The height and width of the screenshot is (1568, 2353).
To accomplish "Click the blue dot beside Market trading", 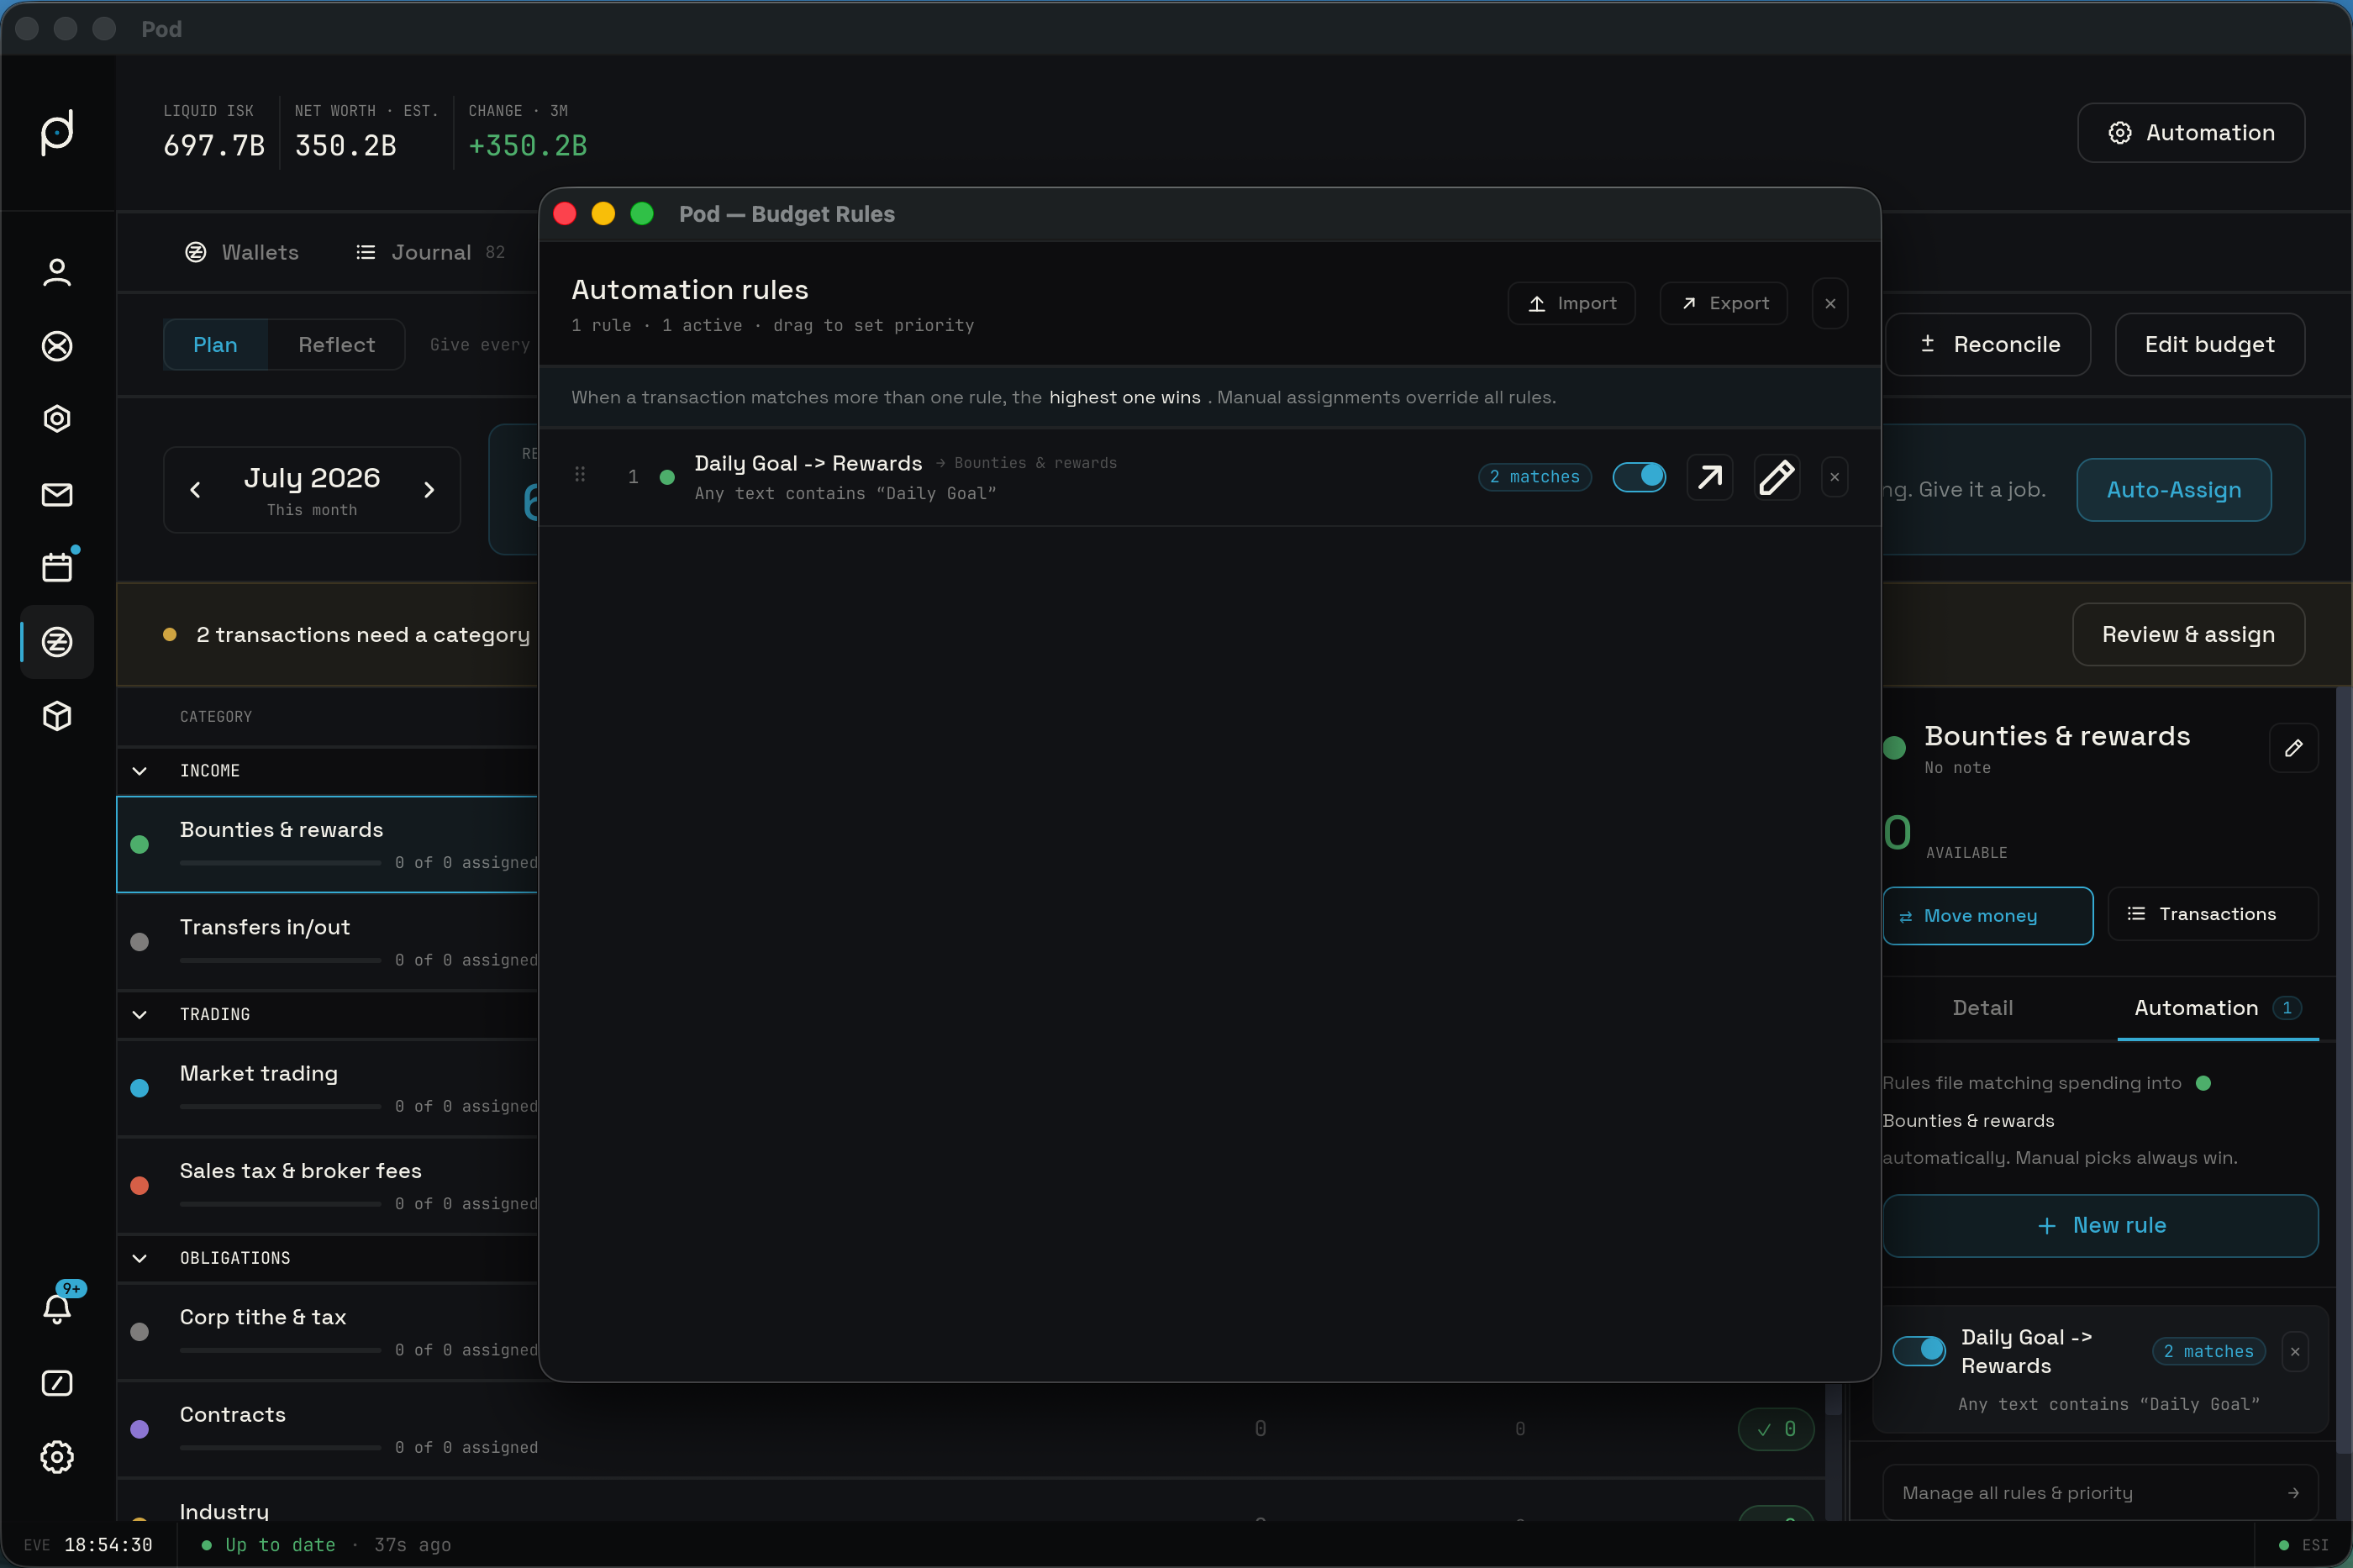I will pyautogui.click(x=140, y=1088).
